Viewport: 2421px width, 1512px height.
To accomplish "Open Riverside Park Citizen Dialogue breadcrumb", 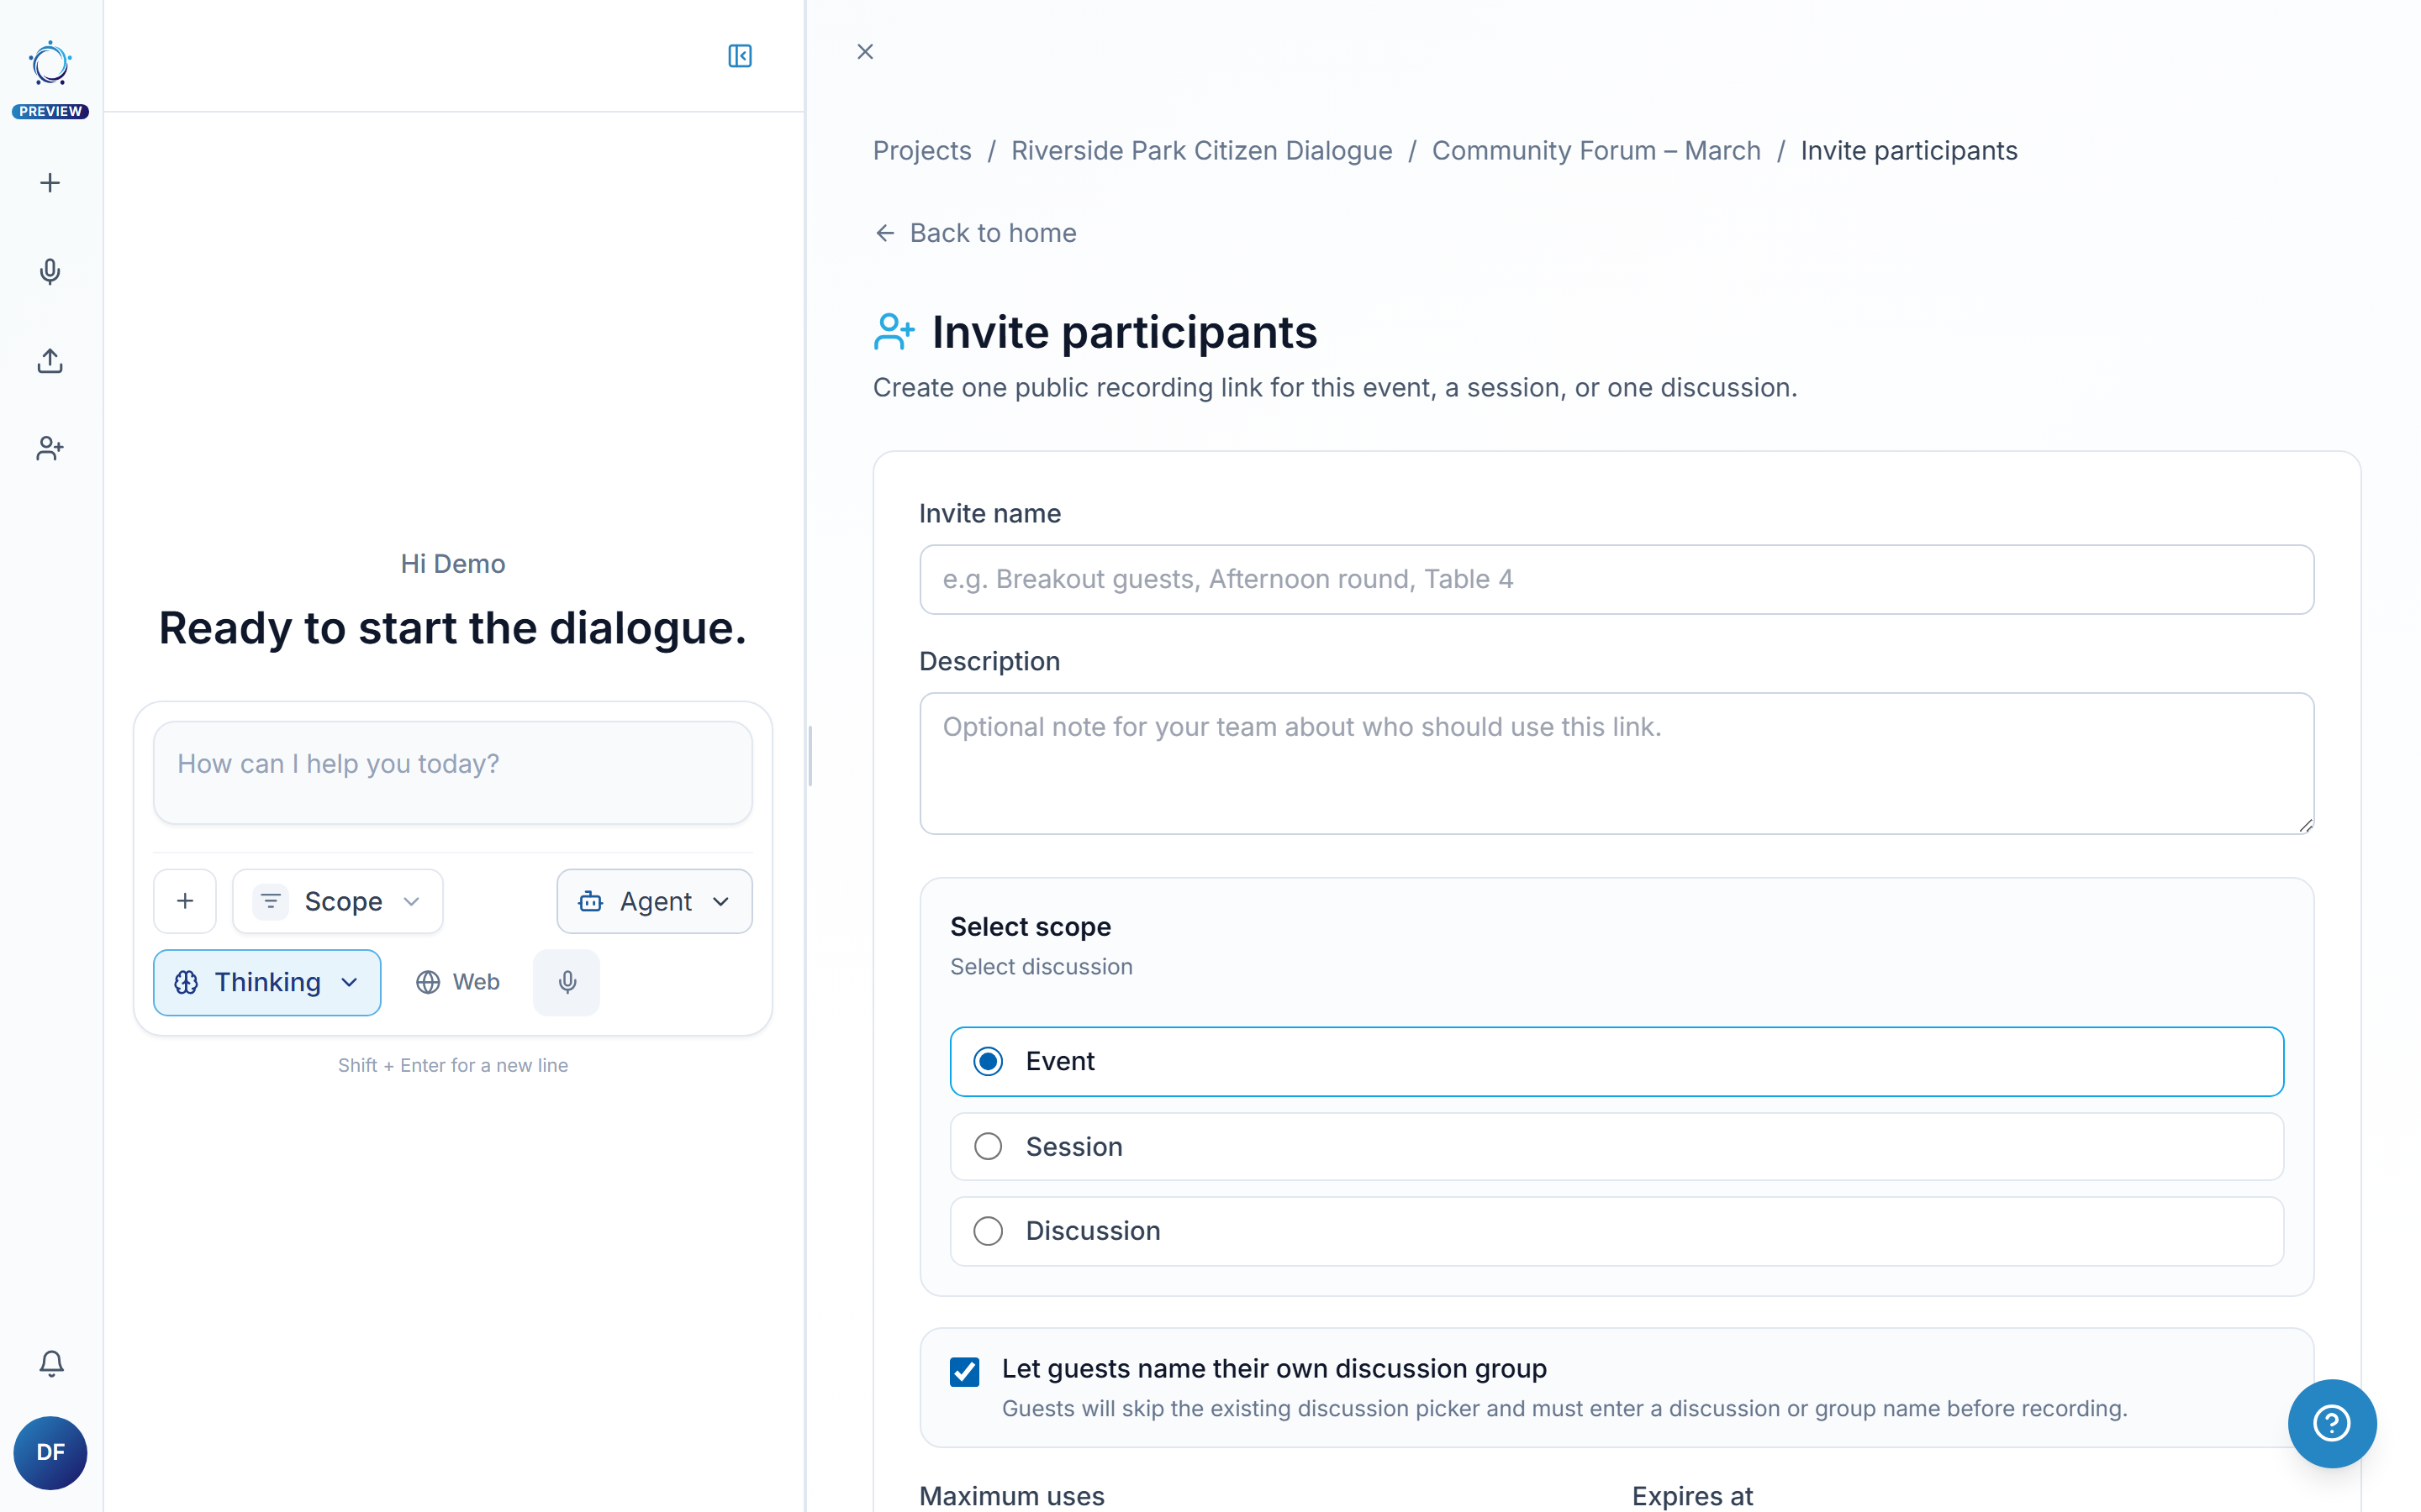I will 1201,150.
